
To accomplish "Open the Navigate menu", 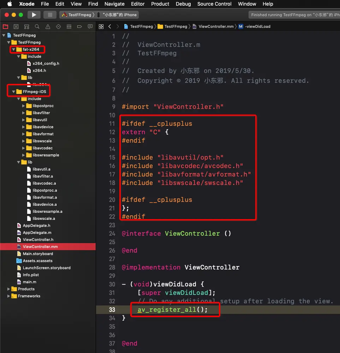I will (114, 4).
